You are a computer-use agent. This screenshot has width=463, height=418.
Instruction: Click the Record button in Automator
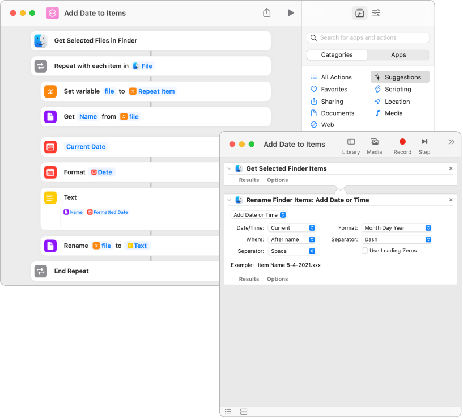(x=402, y=146)
